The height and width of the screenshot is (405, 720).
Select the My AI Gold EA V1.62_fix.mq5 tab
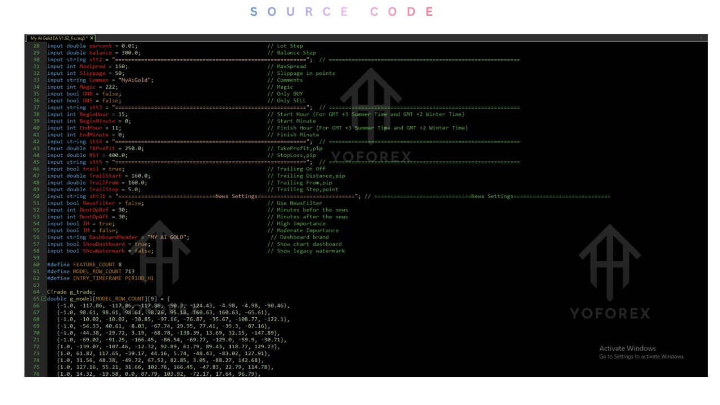[61, 38]
